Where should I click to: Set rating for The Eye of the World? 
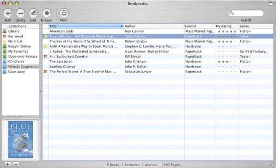tap(227, 41)
